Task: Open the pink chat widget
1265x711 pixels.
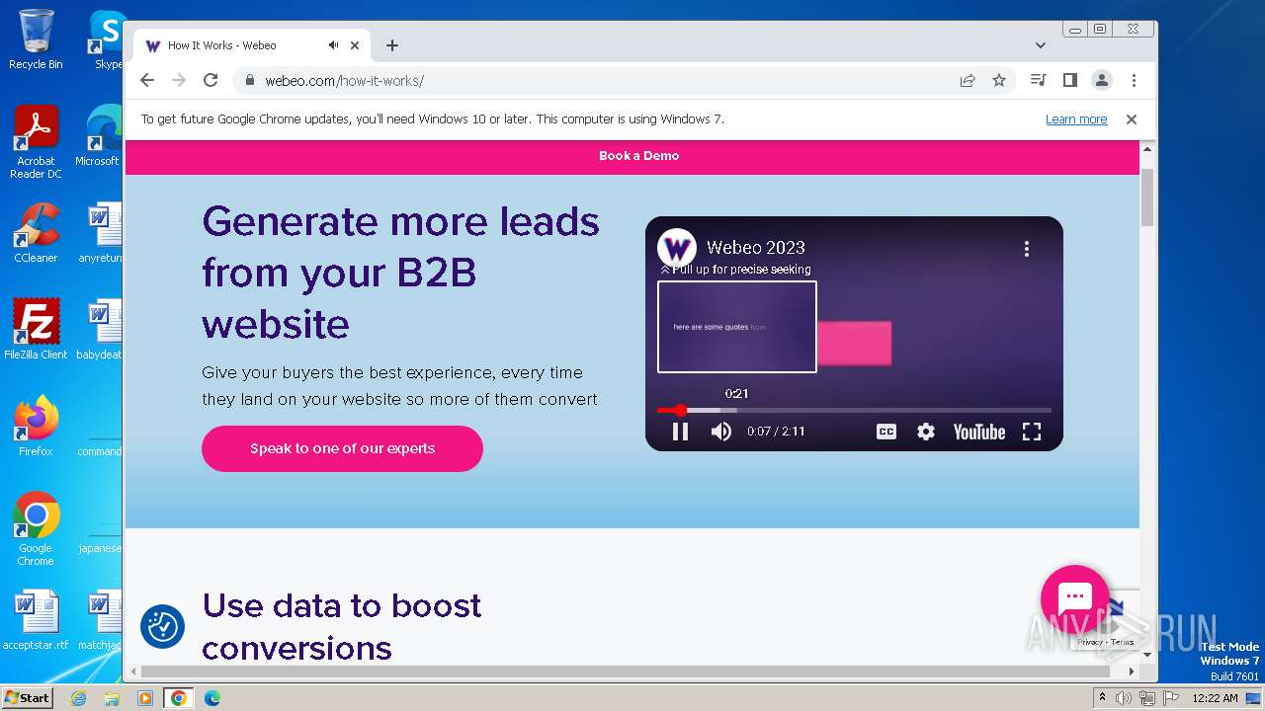Action: (x=1075, y=598)
